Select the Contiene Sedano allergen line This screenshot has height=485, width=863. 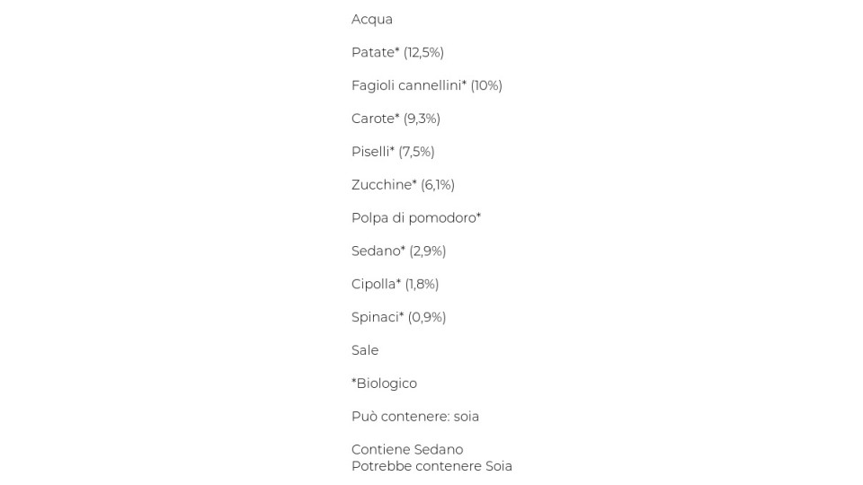[407, 450]
